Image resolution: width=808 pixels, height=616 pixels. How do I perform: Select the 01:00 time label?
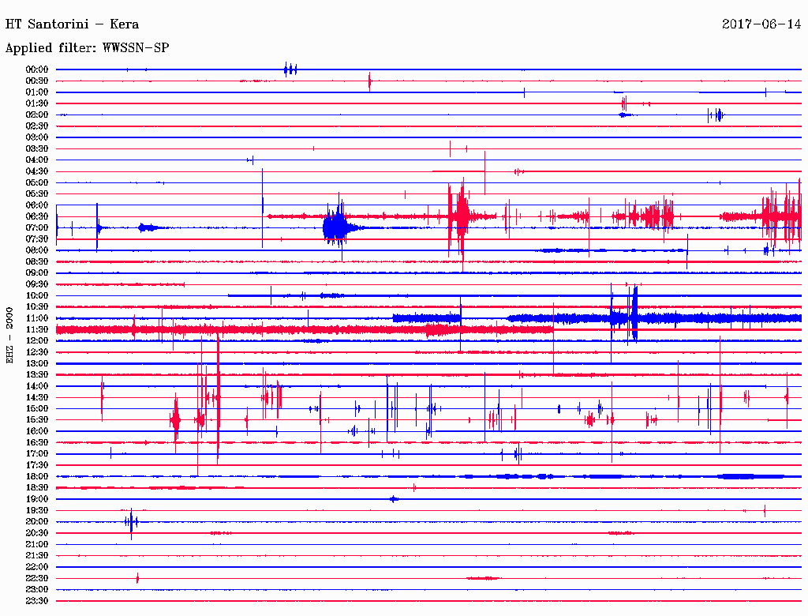(37, 92)
